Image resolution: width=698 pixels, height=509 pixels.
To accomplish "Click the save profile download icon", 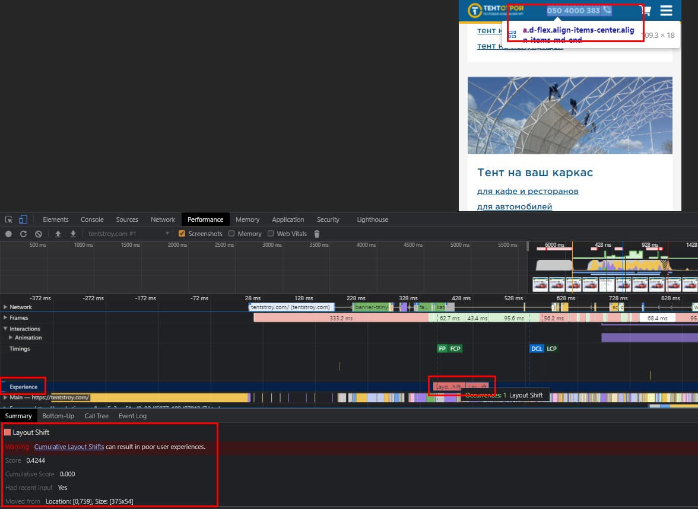I will [x=73, y=234].
